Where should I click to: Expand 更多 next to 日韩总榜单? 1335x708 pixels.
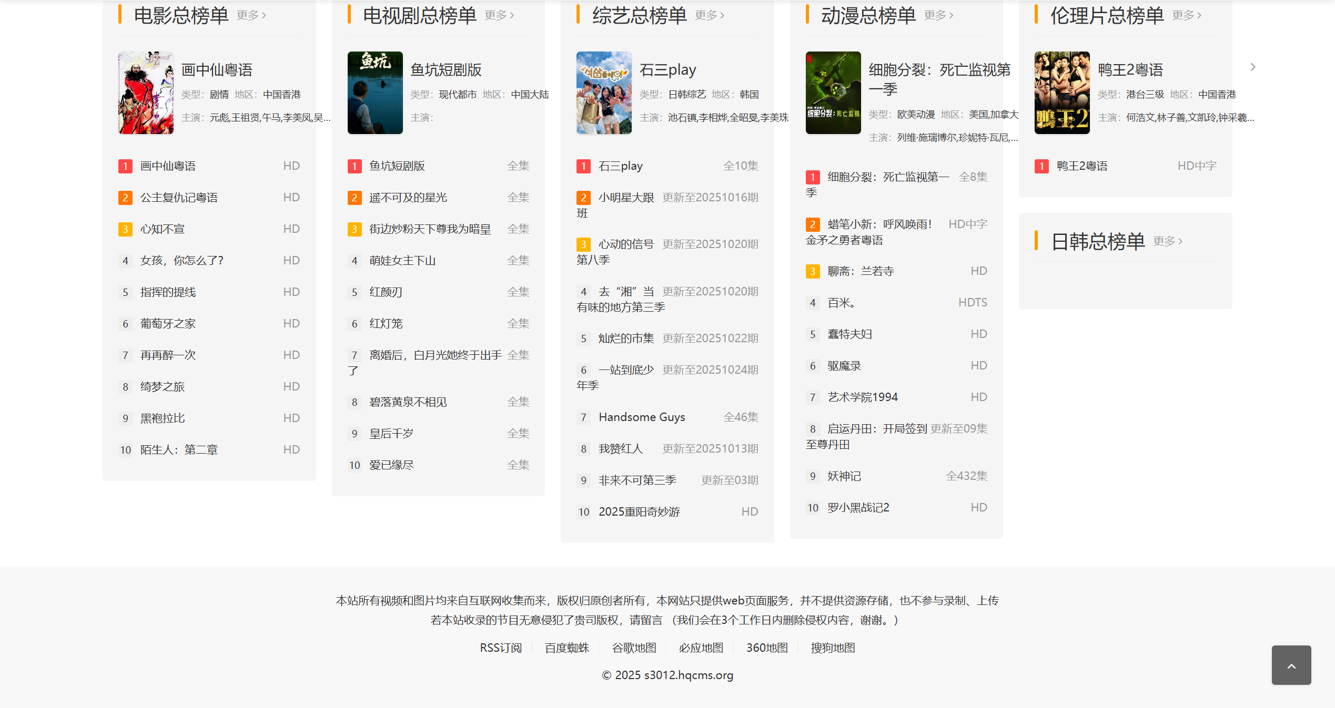coord(1168,241)
